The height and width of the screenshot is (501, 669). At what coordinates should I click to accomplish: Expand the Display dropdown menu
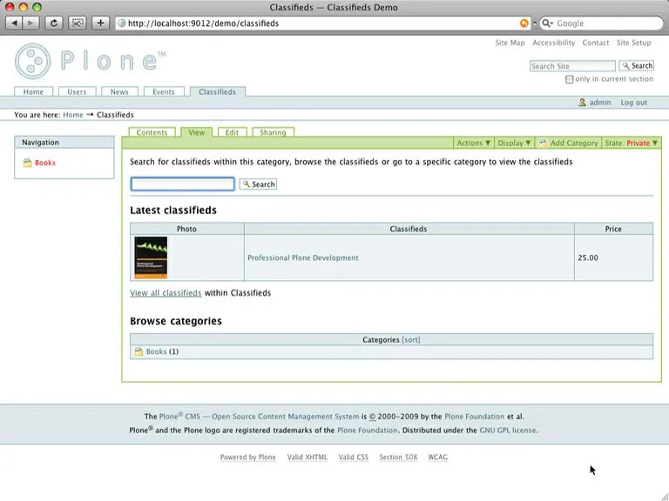[514, 144]
